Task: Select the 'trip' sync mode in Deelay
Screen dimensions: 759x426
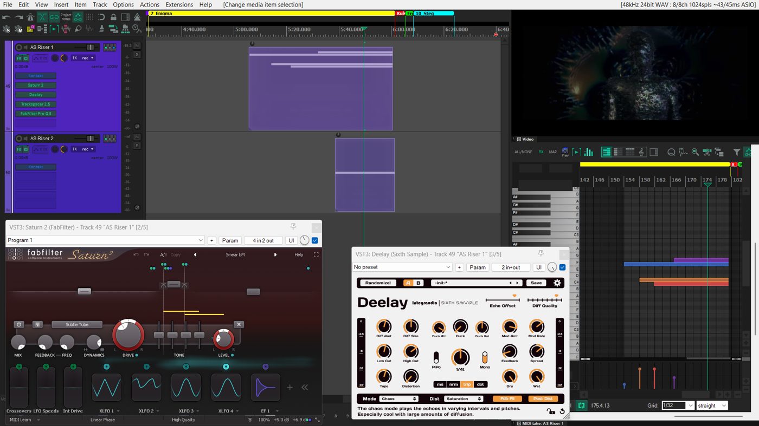Action: [x=467, y=384]
